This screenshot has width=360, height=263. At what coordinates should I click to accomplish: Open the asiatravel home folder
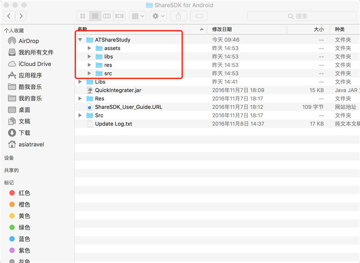coord(26,144)
